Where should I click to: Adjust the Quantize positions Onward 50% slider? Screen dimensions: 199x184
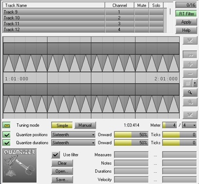(131, 135)
